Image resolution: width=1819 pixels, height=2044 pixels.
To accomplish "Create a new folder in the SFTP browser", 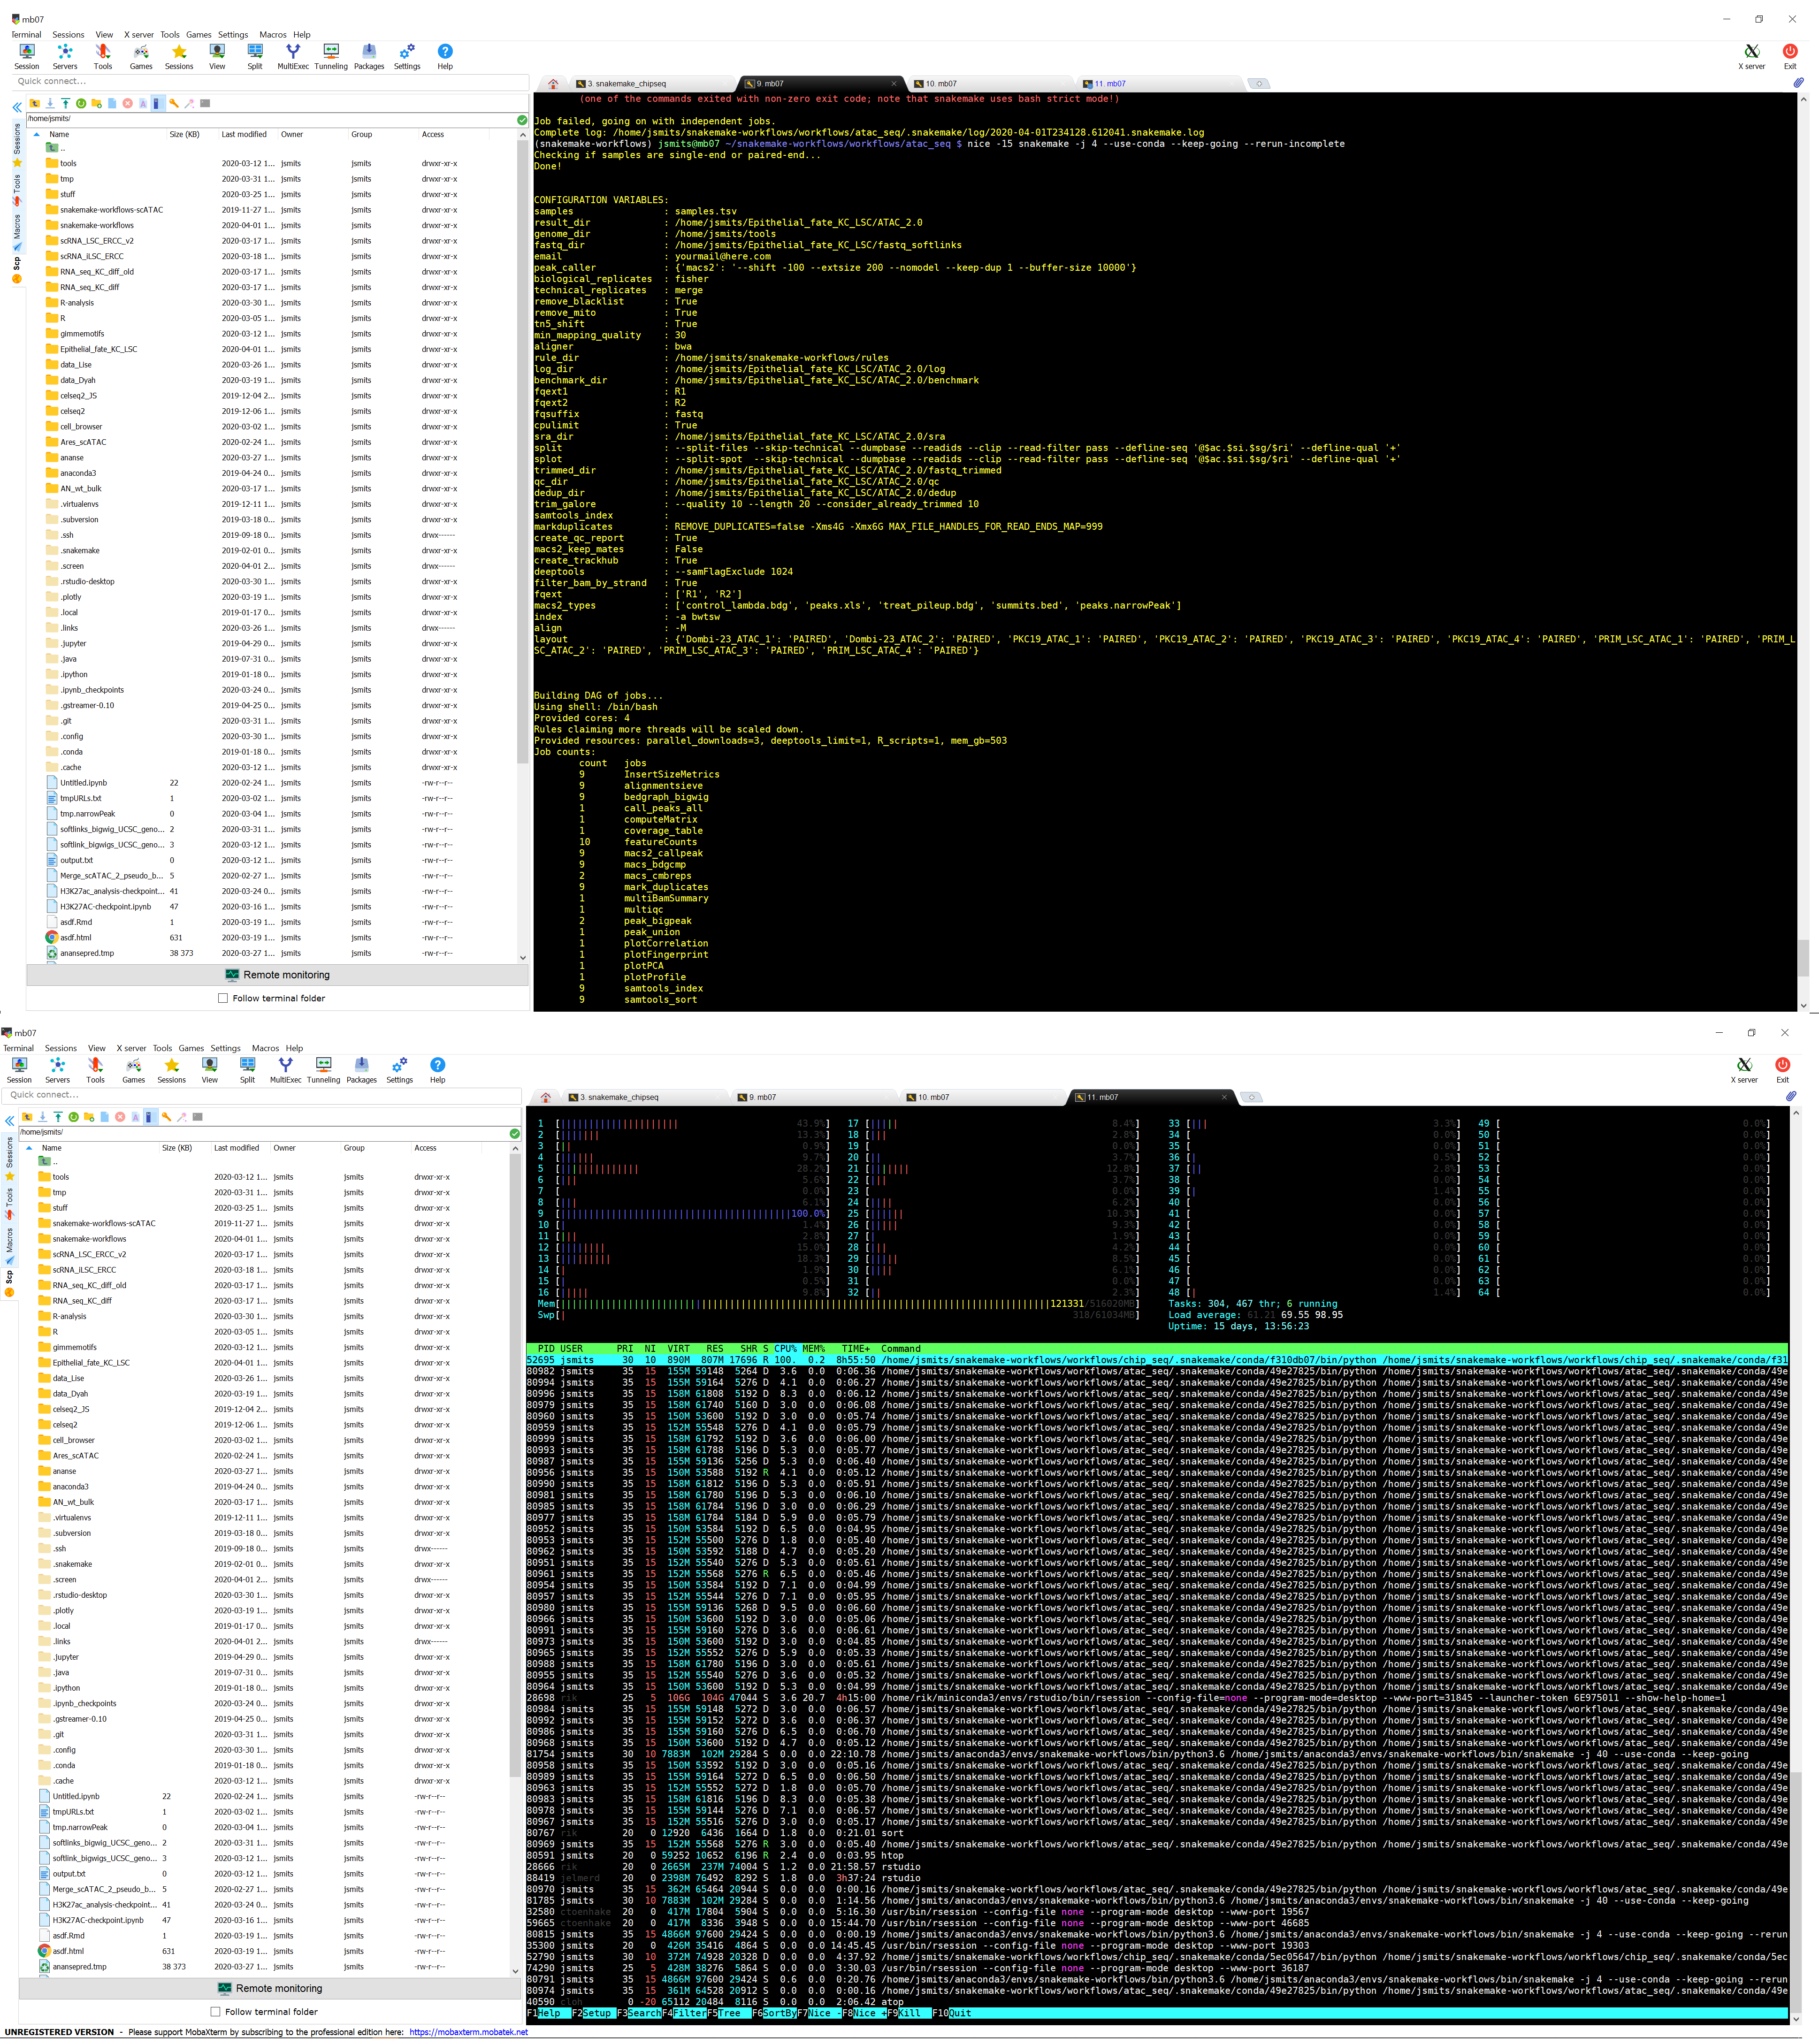I will click(96, 103).
